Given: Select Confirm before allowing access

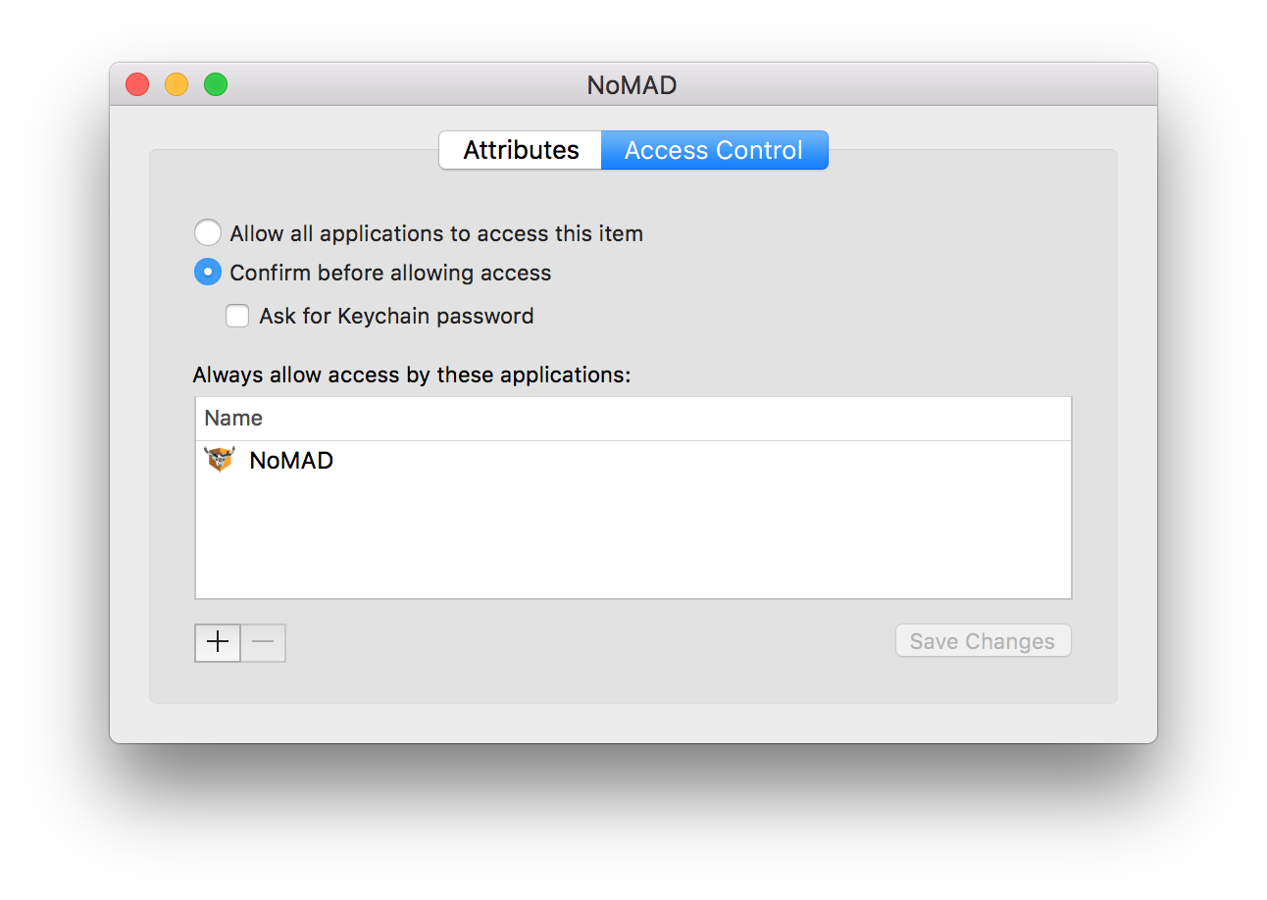Looking at the screenshot, I should click(208, 273).
